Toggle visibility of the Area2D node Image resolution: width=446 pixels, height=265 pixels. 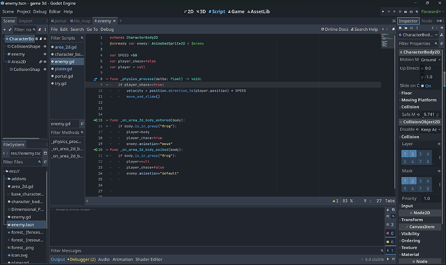(x=45, y=61)
